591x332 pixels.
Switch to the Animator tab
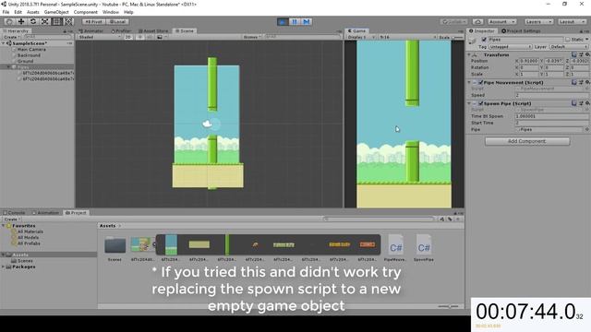[91, 30]
